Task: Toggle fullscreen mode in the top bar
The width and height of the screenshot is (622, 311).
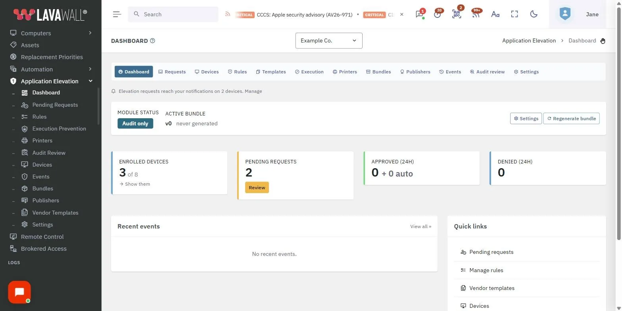Action: [x=514, y=14]
